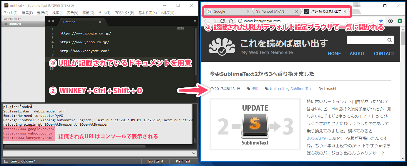Click the console horizontal scrollbar
The image size is (407, 166).
pos(75,146)
